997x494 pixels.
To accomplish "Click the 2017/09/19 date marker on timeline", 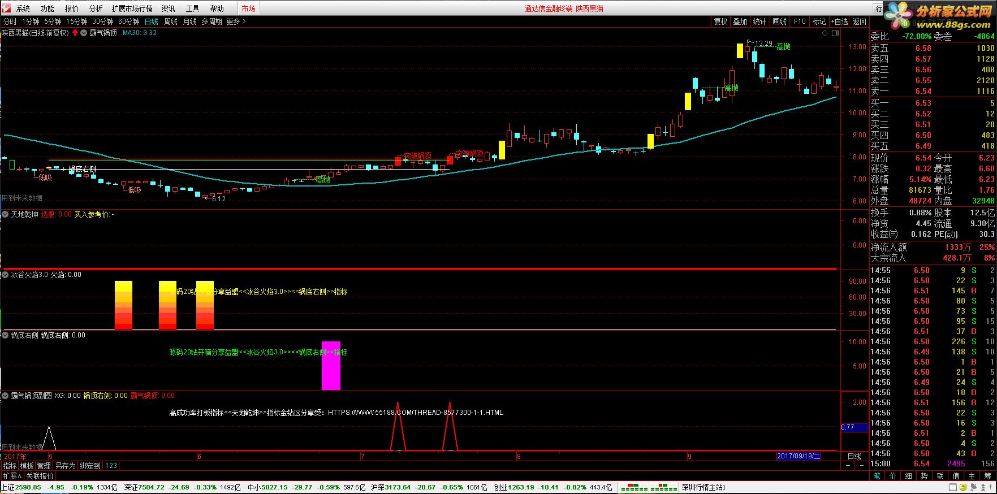I will [x=799, y=456].
